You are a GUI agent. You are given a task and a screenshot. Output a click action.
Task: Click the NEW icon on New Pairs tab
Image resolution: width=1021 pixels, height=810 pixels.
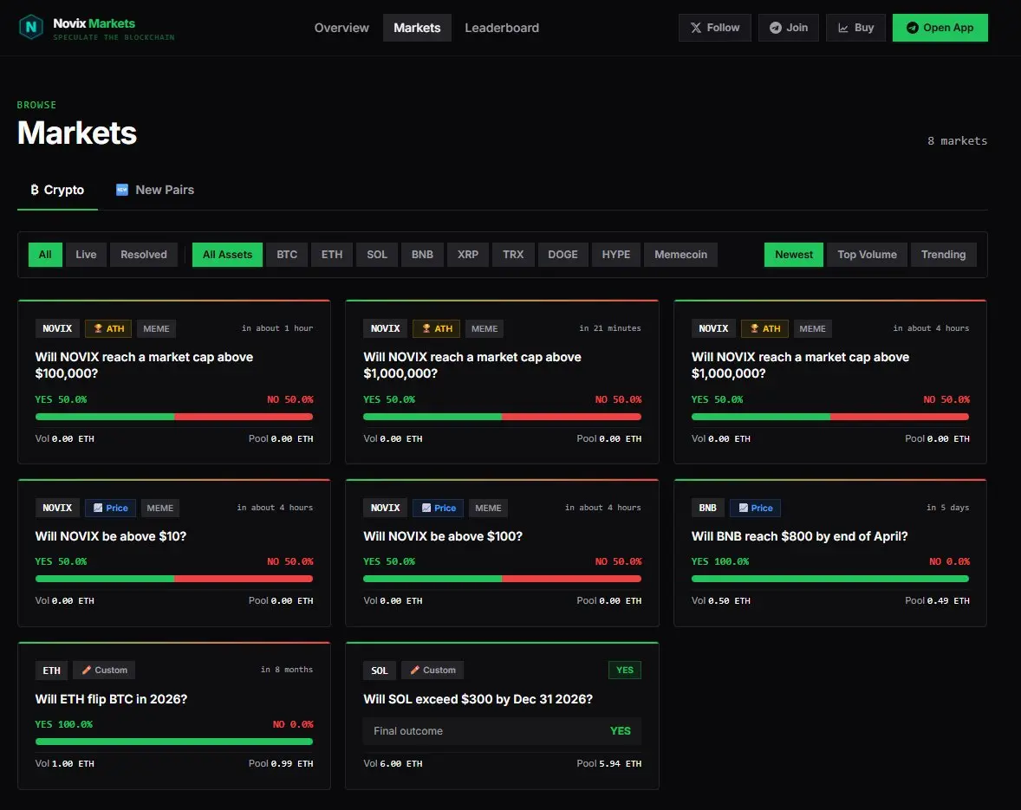(x=121, y=190)
